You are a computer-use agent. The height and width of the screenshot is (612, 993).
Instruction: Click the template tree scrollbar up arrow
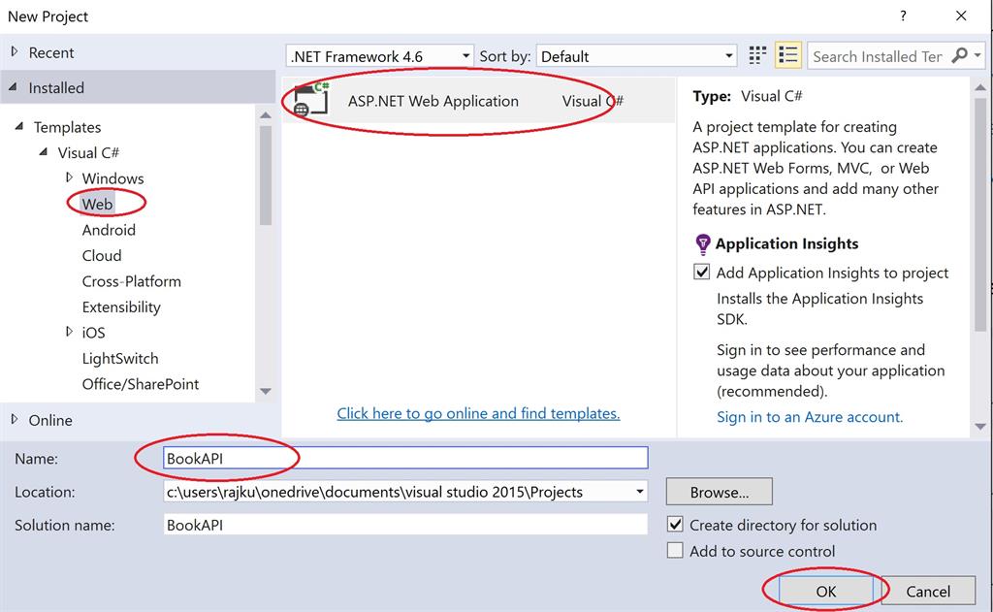(266, 115)
